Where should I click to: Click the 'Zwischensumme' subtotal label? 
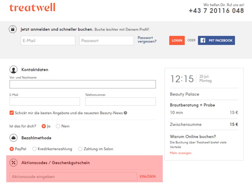click(186, 124)
